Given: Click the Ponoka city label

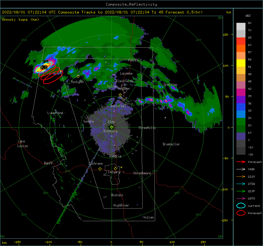Looking at the screenshot, I should point(133,60).
